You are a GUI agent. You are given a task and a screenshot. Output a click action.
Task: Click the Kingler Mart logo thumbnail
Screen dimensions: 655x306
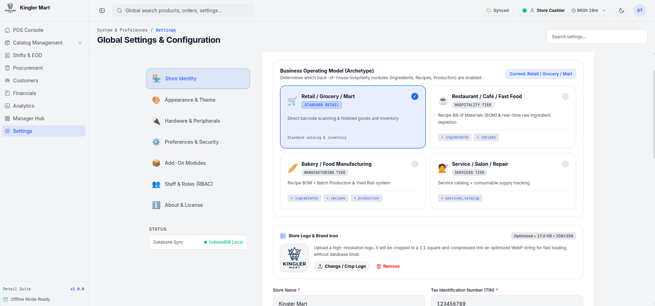294,258
